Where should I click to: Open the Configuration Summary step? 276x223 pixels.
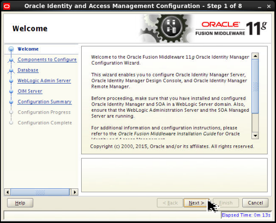coord(44,102)
